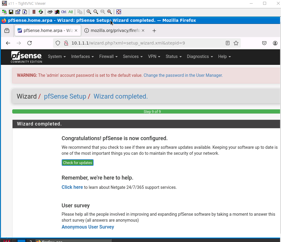Request screen refresh with green arrows icon

pyautogui.click(x=41, y=12)
